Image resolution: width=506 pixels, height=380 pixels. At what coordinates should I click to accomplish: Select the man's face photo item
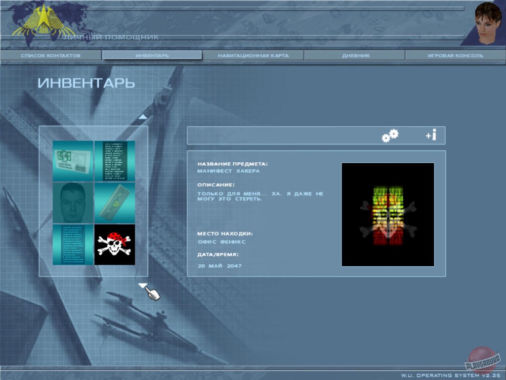click(x=73, y=203)
